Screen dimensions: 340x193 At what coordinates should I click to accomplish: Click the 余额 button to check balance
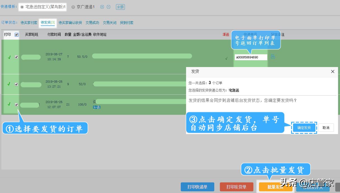pos(120,7)
